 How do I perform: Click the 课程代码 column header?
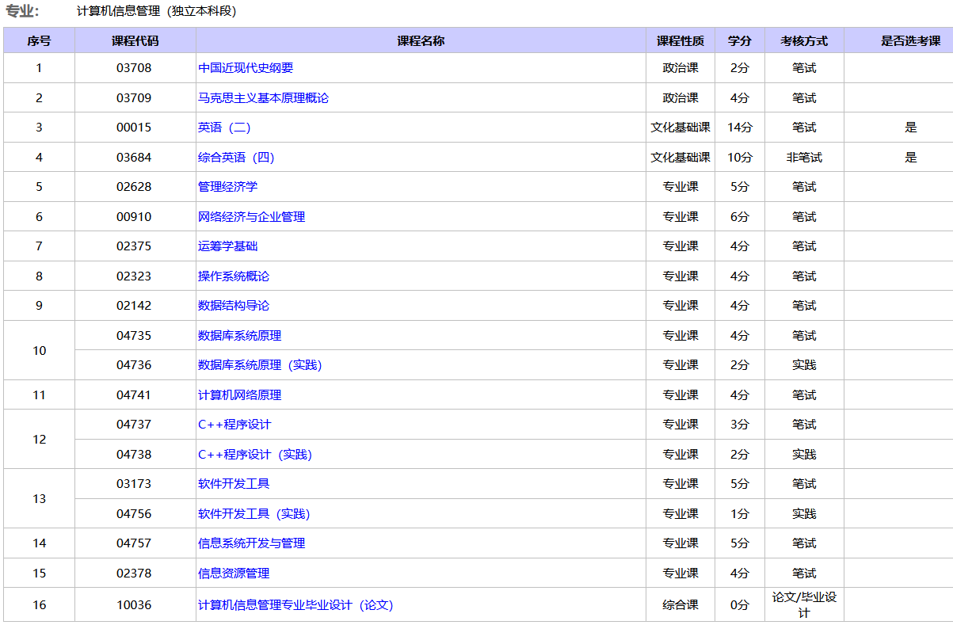point(135,41)
